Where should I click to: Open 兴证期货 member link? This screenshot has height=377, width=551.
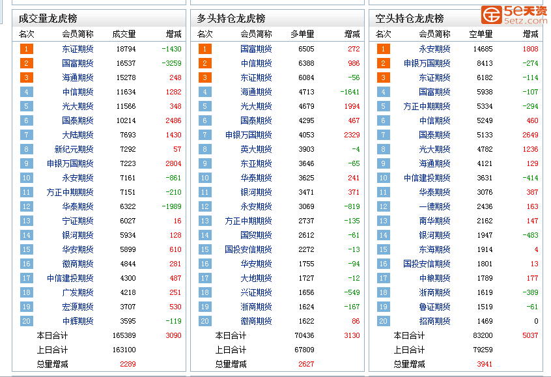(256, 292)
